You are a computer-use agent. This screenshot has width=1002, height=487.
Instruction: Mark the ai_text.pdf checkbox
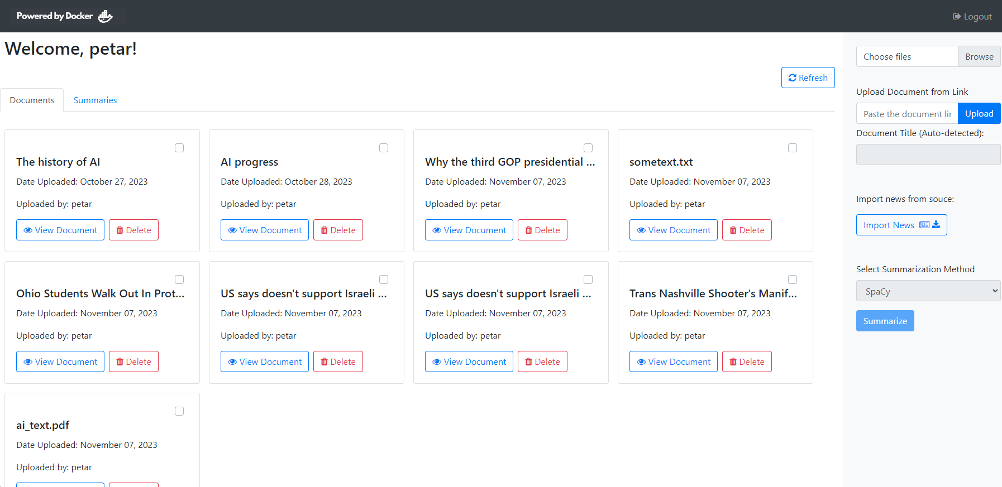click(x=179, y=411)
